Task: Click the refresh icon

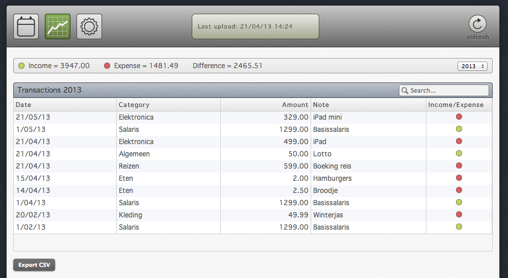Action: coord(477,24)
